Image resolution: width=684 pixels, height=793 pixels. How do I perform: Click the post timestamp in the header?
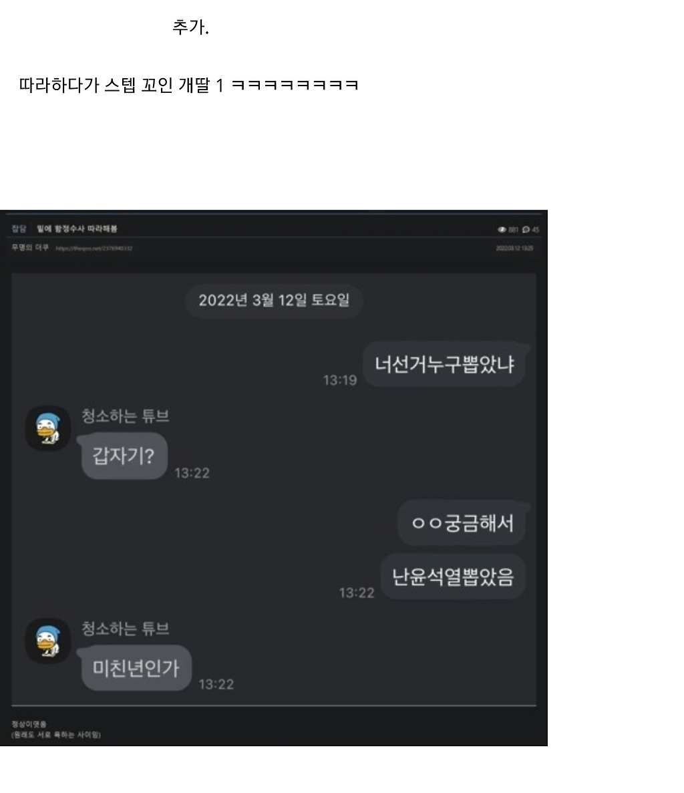tap(514, 249)
